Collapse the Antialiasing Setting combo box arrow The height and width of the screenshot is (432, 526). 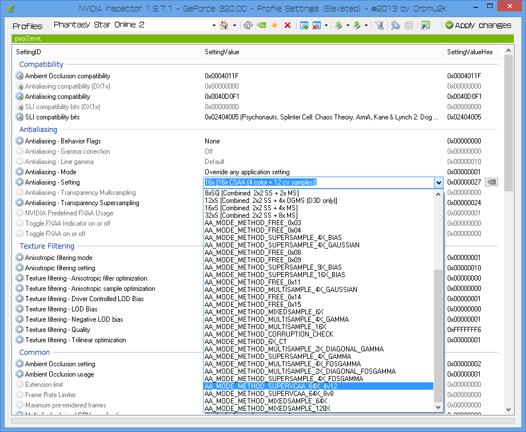pyautogui.click(x=439, y=182)
